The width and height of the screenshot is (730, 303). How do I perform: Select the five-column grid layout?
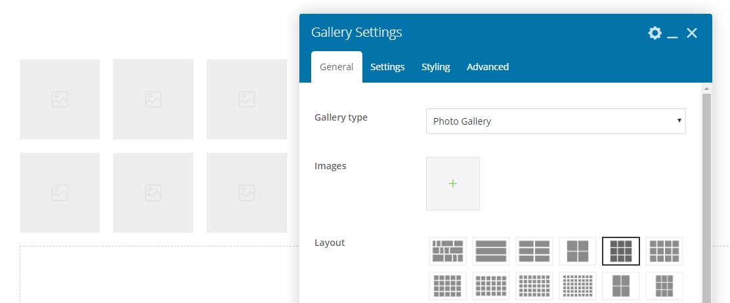(x=447, y=286)
